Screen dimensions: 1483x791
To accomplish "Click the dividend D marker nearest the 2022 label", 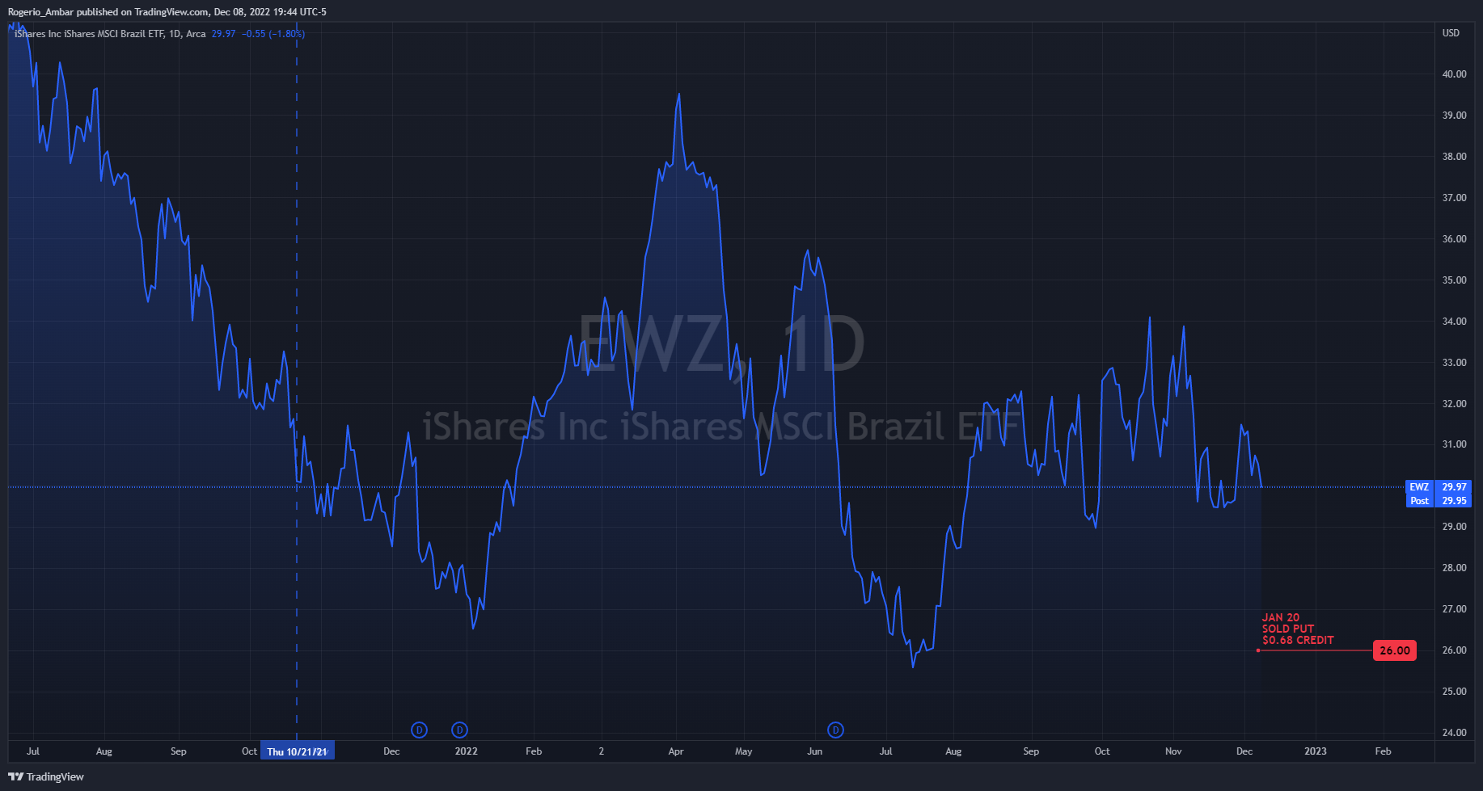I will tap(459, 730).
